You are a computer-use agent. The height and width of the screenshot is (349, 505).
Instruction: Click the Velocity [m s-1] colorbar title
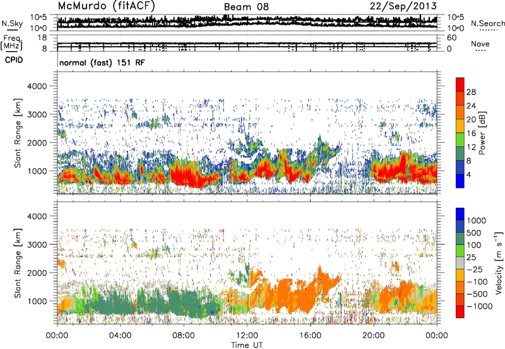point(499,263)
